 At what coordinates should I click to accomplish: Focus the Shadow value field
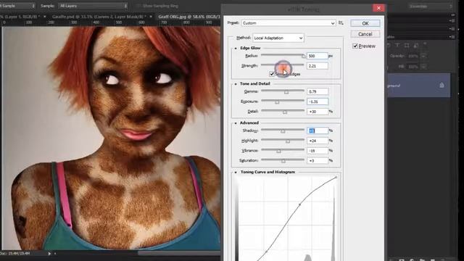pos(318,130)
